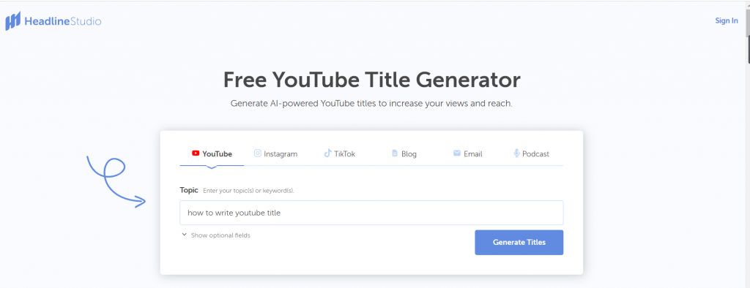Click the Podcast microphone icon
The width and height of the screenshot is (750, 288).
point(516,154)
